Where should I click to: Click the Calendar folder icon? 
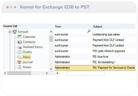tap(19, 37)
